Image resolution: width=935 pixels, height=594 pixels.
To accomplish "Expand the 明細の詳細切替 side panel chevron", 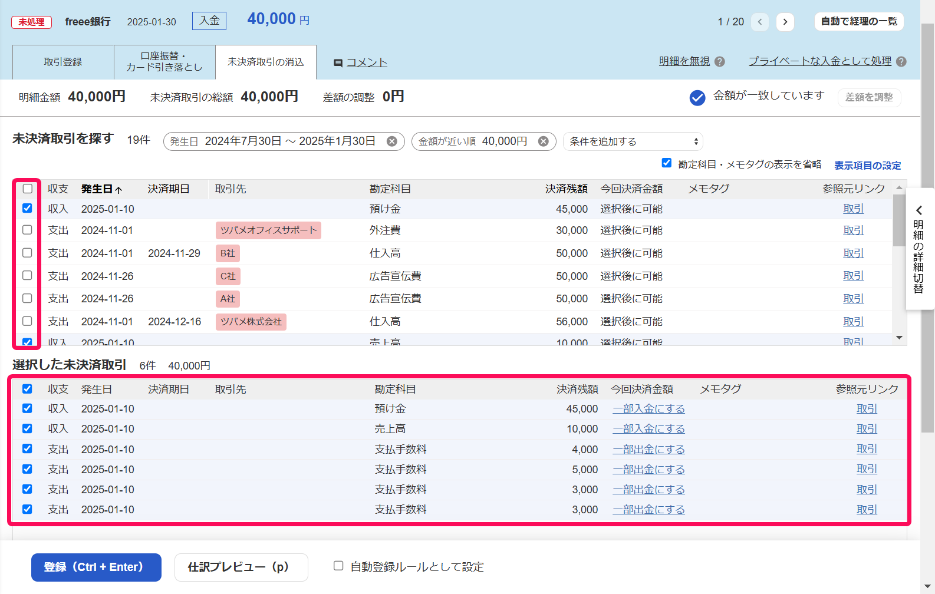I will [918, 210].
